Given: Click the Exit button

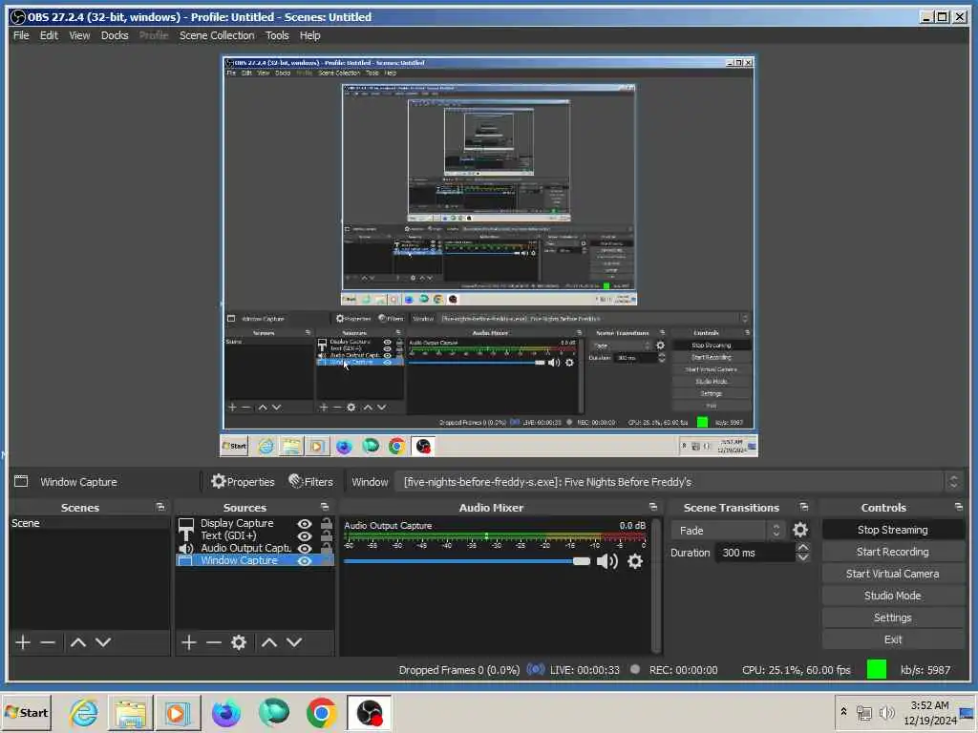Looking at the screenshot, I should (x=893, y=639).
